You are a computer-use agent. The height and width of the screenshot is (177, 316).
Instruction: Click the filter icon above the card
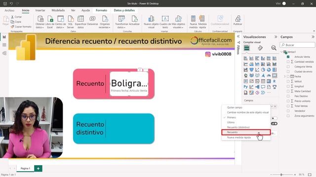[x=140, y=69]
